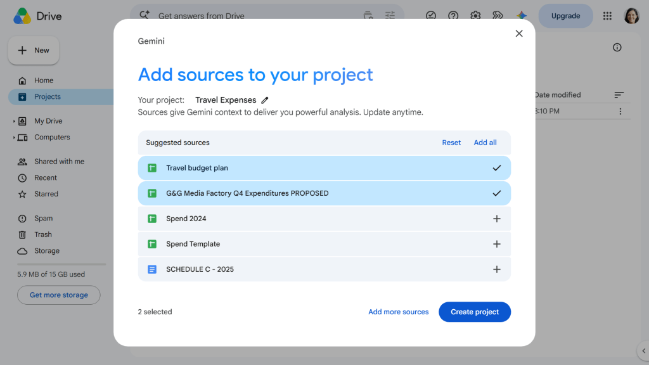Show the details info icon
Image resolution: width=649 pixels, height=365 pixels.
[617, 48]
